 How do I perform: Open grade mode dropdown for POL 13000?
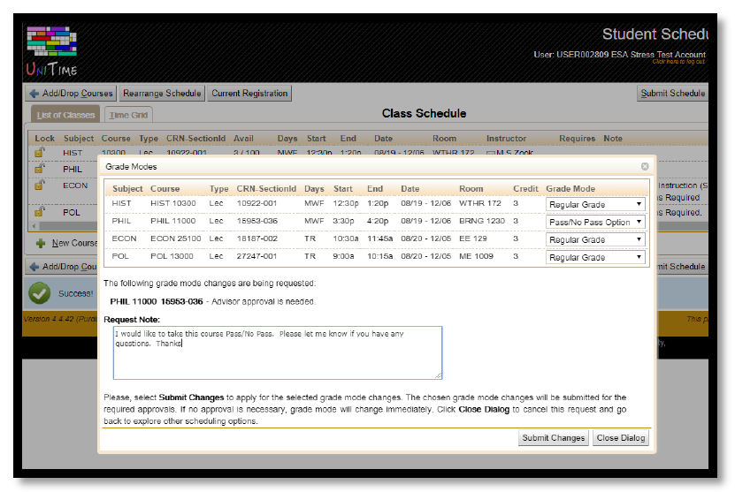coord(595,258)
